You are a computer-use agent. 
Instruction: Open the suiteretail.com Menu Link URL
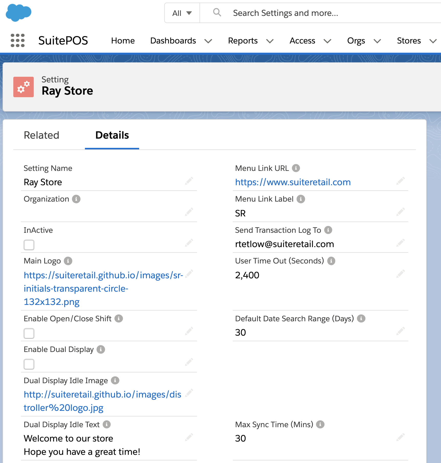pos(293,182)
